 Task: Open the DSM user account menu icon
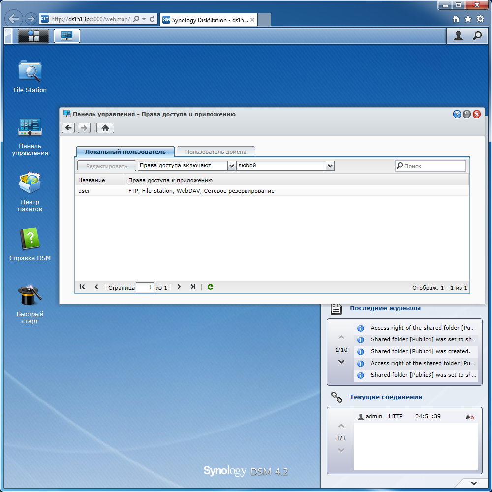click(x=458, y=36)
